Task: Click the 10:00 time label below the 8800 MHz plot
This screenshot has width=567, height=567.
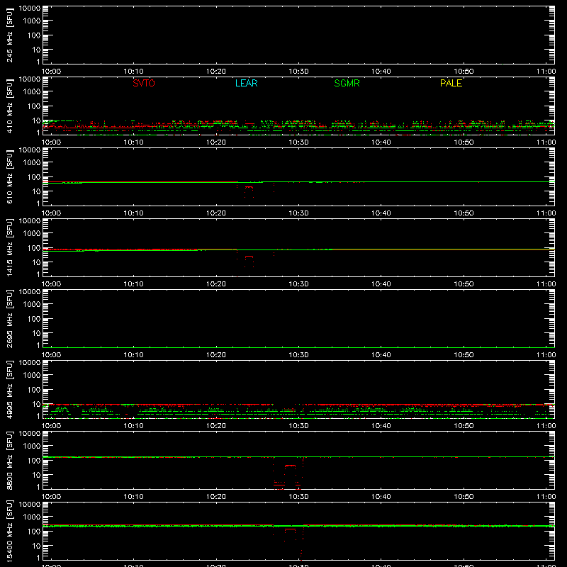Action: (51, 497)
